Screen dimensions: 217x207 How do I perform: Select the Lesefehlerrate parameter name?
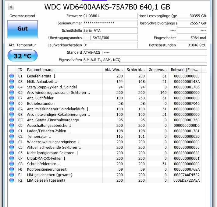point(41,76)
